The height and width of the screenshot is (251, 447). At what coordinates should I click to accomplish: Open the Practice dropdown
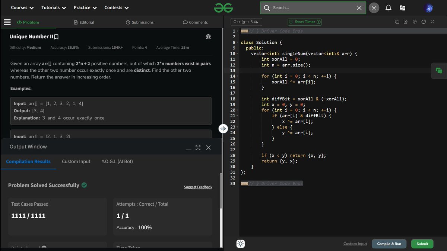85,7
